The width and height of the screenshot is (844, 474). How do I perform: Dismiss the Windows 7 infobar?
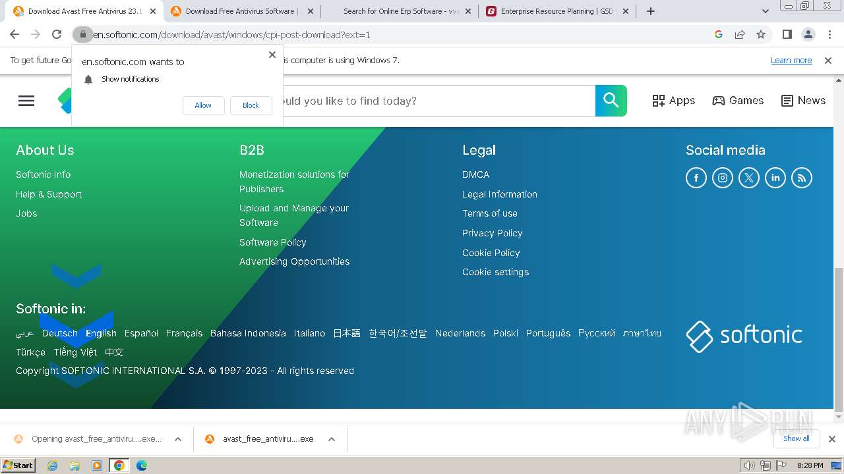coord(828,61)
